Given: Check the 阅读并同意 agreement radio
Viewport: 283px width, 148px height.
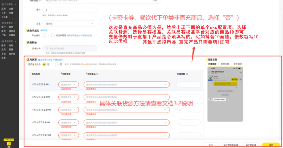Looking at the screenshot, I should click(x=53, y=35).
